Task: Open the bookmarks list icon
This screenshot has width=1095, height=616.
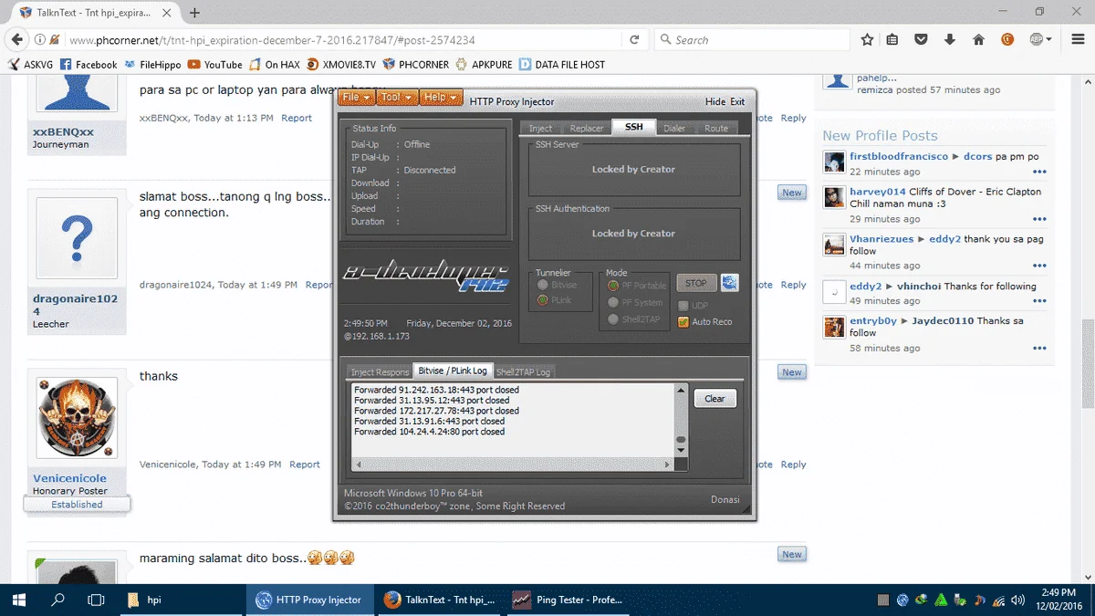Action: pyautogui.click(x=892, y=40)
